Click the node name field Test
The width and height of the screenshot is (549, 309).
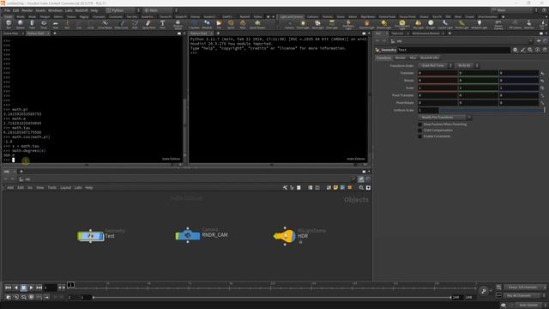[x=454, y=50]
